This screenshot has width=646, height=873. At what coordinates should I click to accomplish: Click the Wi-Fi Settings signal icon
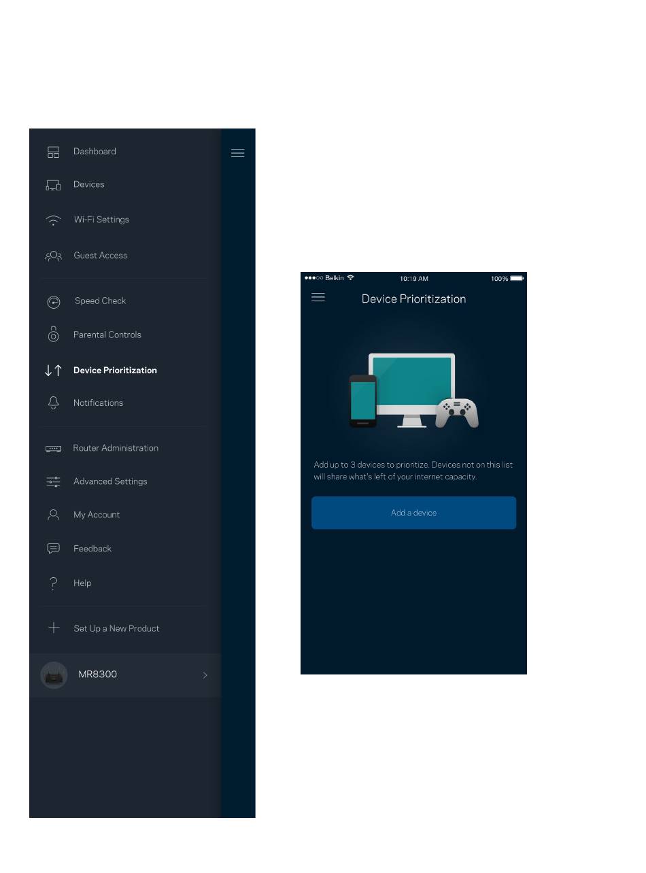tap(53, 220)
